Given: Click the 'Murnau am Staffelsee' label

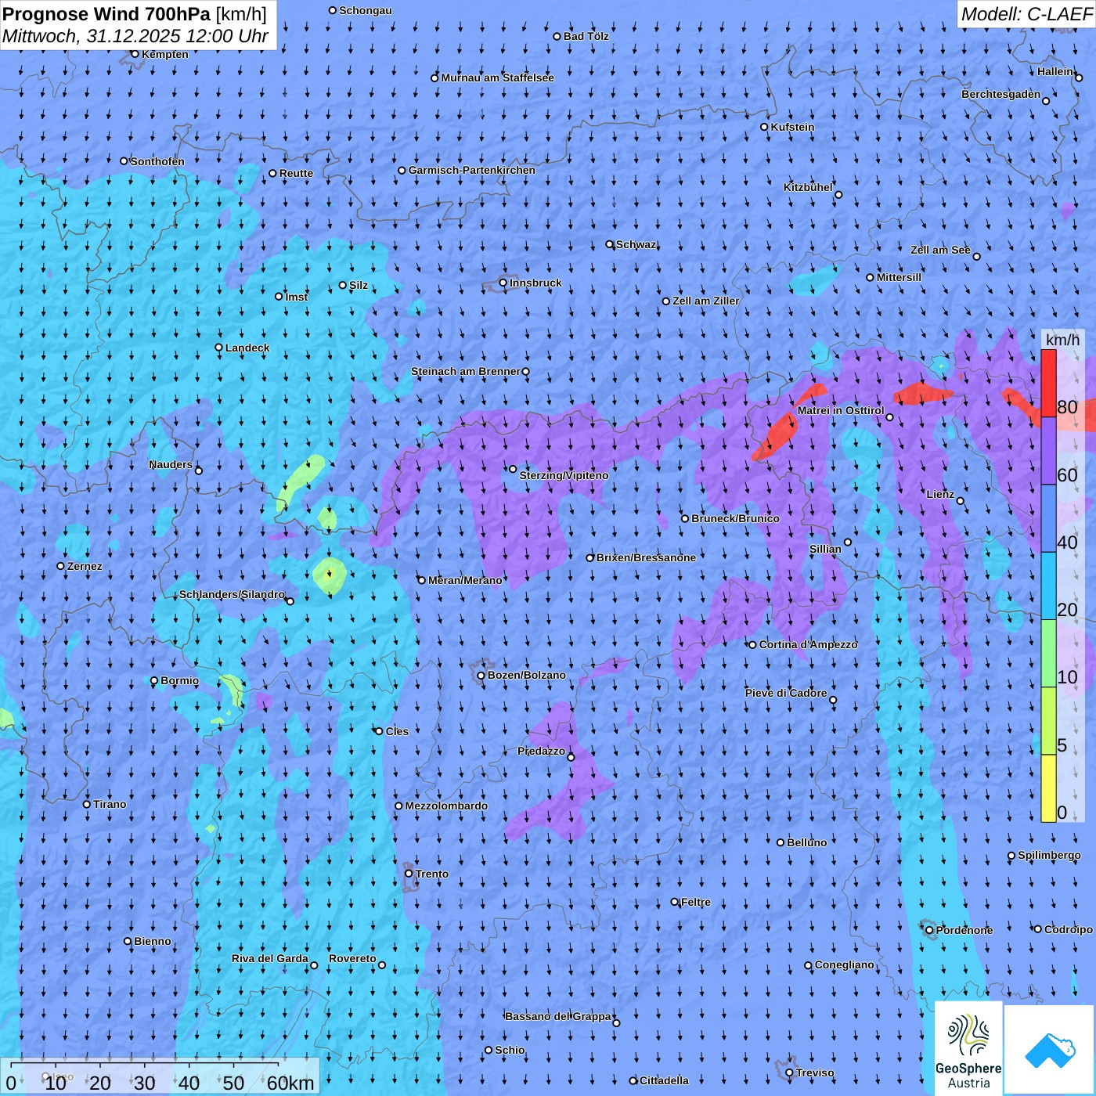Looking at the screenshot, I should (498, 78).
